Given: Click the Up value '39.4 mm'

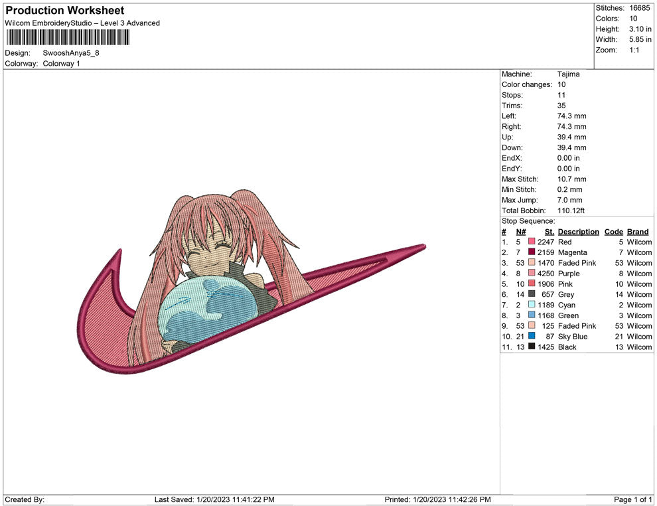Looking at the screenshot, I should 571,137.
